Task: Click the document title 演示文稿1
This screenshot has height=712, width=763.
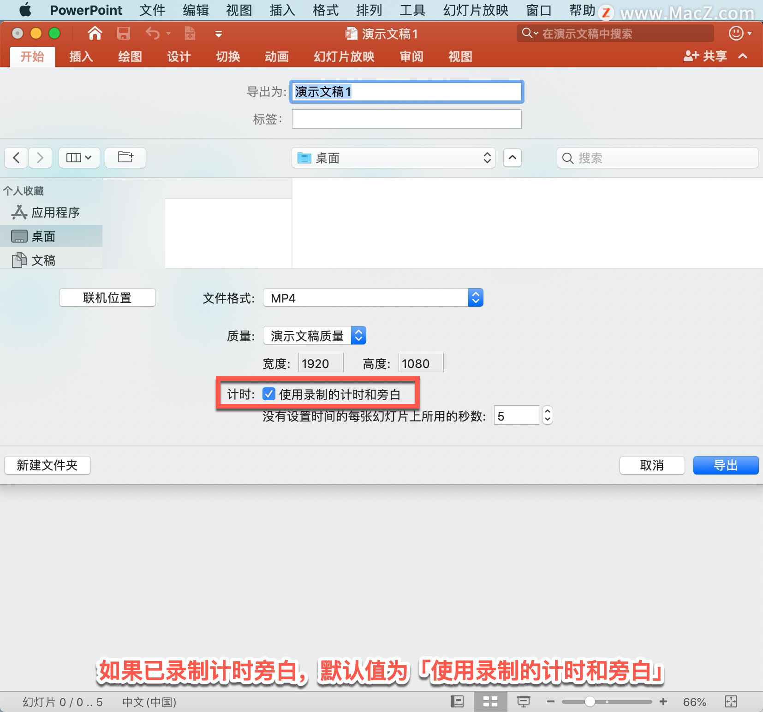Action: tap(390, 34)
